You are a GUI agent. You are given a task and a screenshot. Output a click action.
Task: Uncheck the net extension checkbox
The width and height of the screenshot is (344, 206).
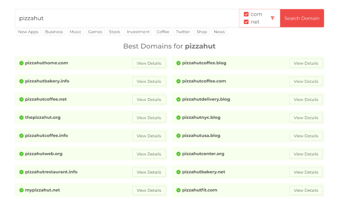tap(246, 22)
